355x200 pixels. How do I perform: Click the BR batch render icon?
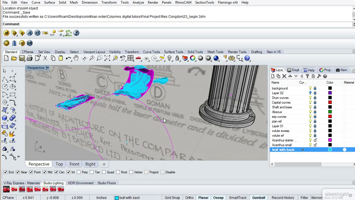[30, 43]
